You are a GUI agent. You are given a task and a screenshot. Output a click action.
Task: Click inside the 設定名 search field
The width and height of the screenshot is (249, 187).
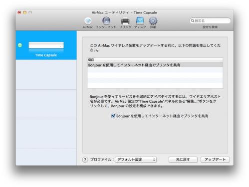[210, 20]
